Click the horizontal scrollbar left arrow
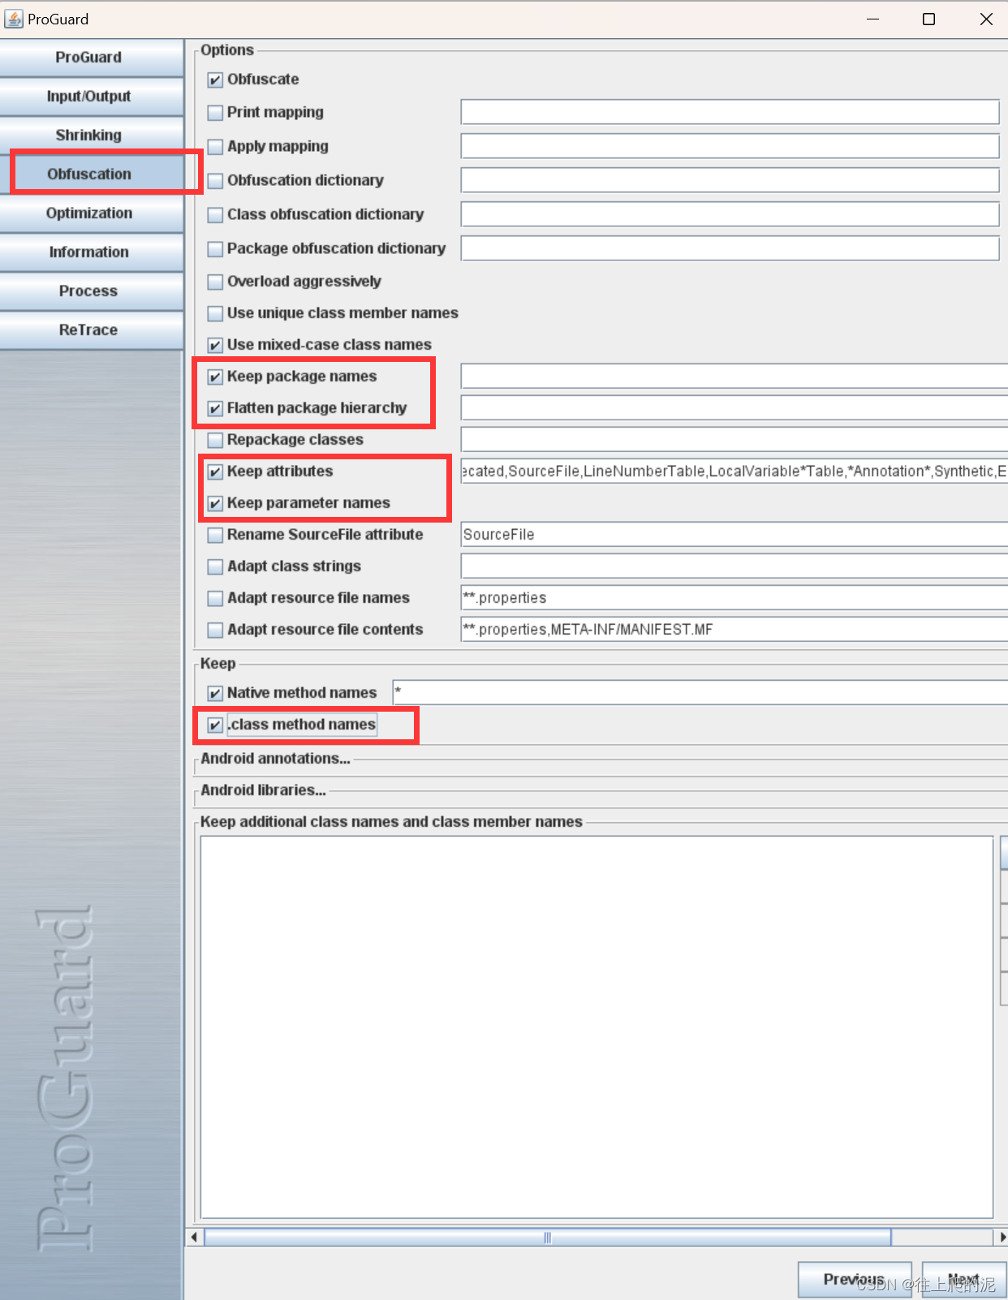1008x1300 pixels. (x=194, y=1238)
